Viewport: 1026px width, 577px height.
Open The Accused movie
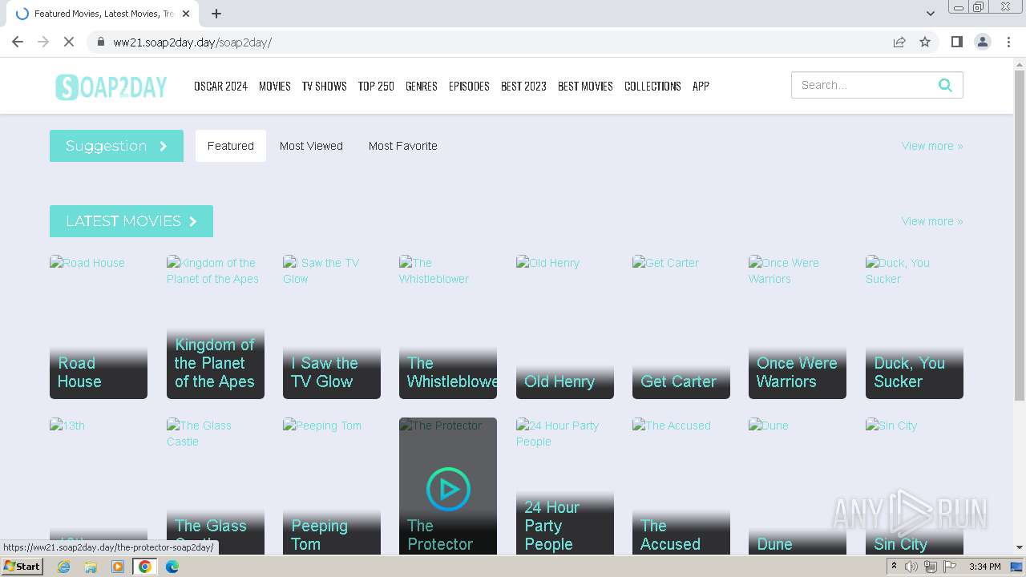[x=681, y=486]
